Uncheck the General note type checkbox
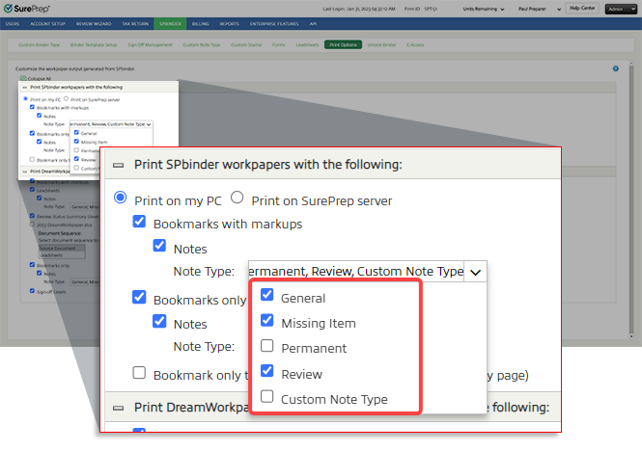The height and width of the screenshot is (451, 642). point(267,297)
